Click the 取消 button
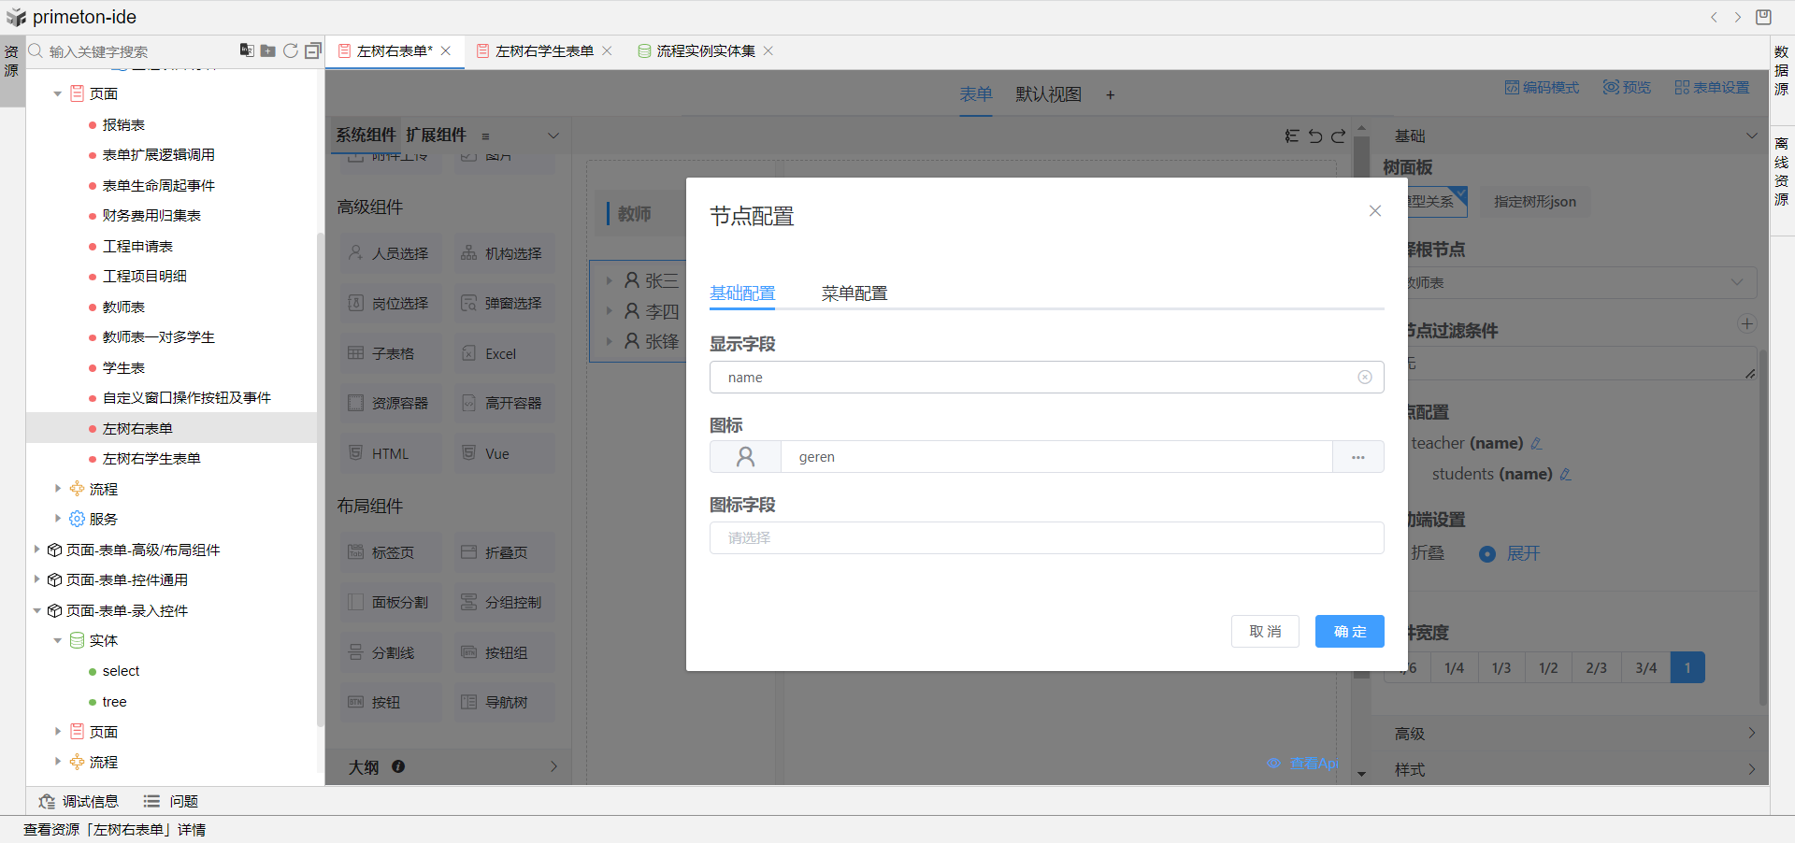Viewport: 1795px width, 843px height. [1265, 632]
